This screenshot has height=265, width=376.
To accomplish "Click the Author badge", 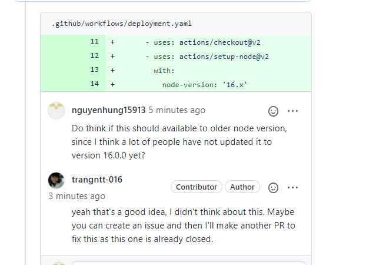I will [x=242, y=187].
